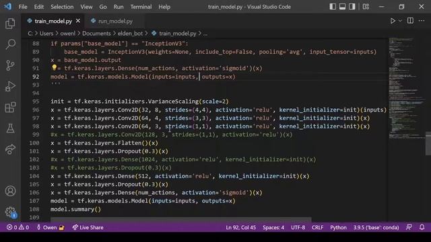
Task: Open the Help menu
Action: click(x=164, y=7)
